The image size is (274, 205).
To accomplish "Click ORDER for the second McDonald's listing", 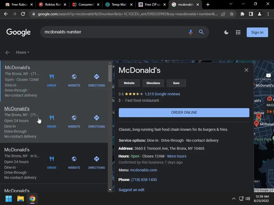I will (52, 121).
